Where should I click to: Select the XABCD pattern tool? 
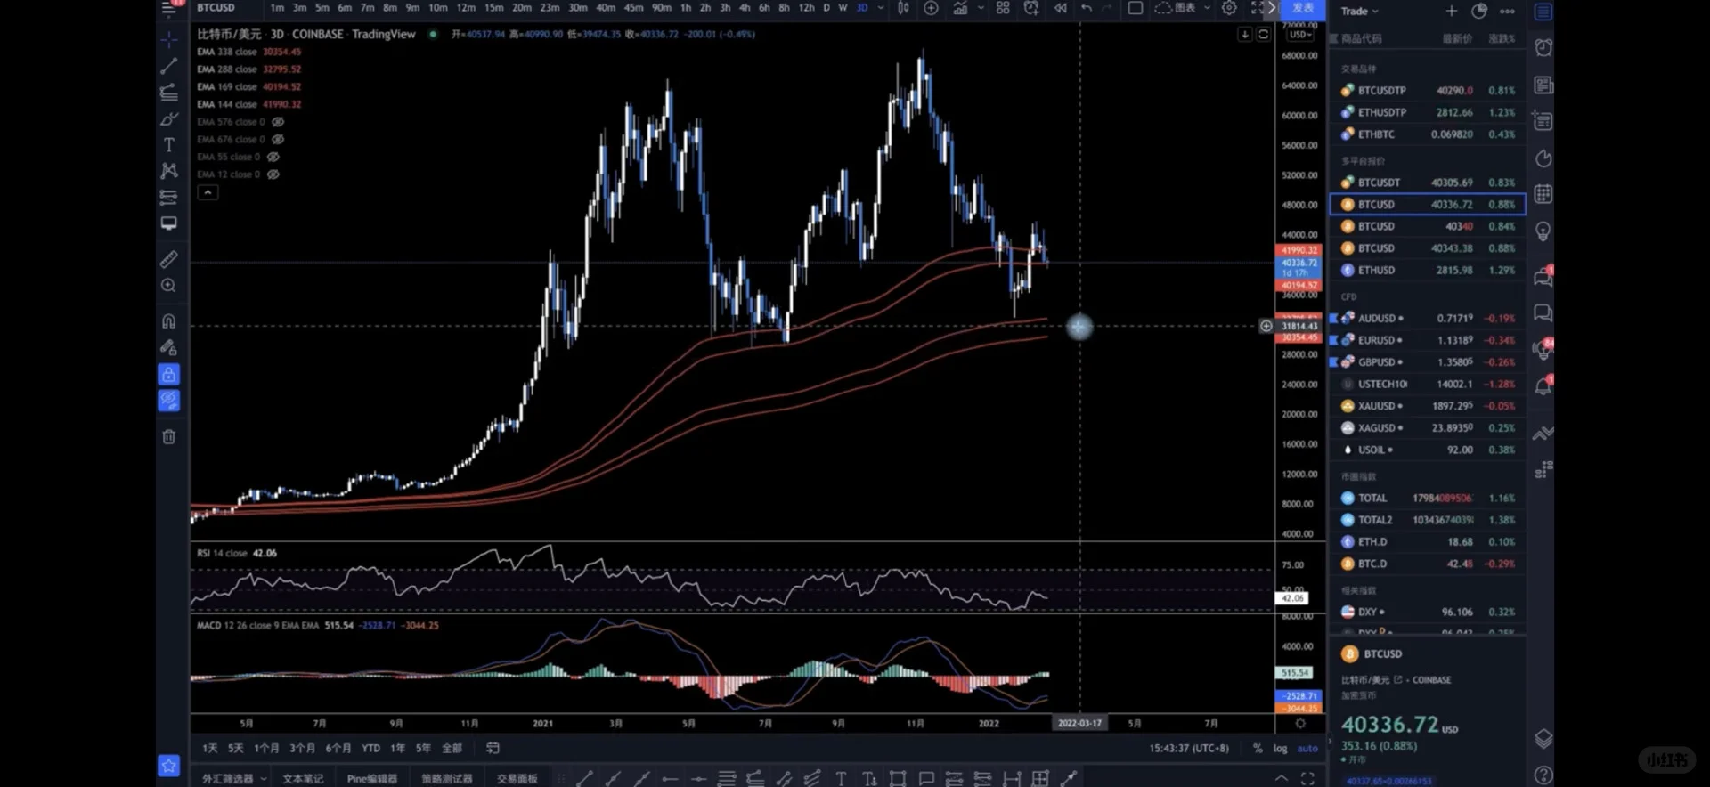pos(168,170)
